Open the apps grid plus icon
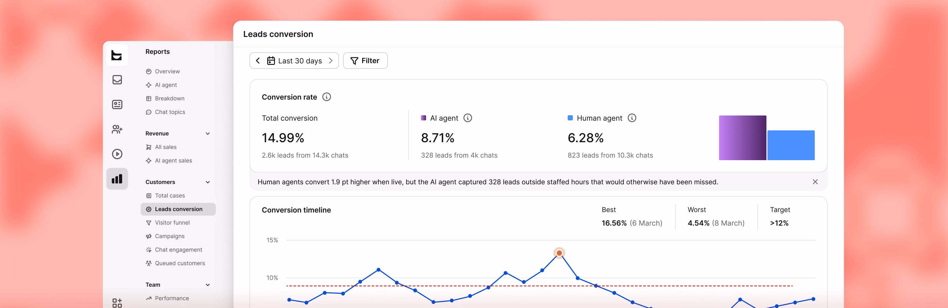Image resolution: width=948 pixels, height=308 pixels. [x=117, y=303]
